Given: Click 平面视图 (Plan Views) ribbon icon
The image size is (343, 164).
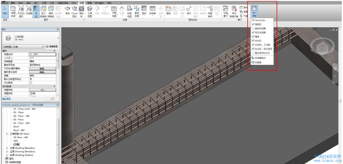Looking at the screenshot, I should click(114, 11).
